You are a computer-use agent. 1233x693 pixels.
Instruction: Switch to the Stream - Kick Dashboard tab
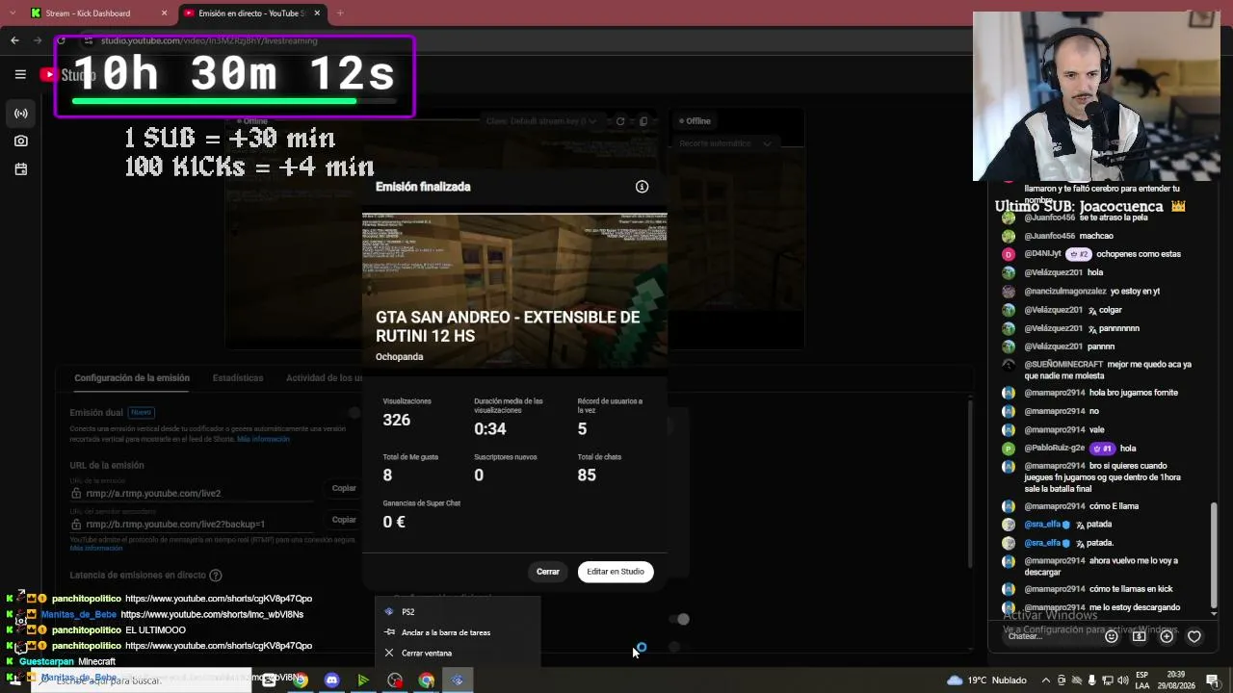point(98,13)
